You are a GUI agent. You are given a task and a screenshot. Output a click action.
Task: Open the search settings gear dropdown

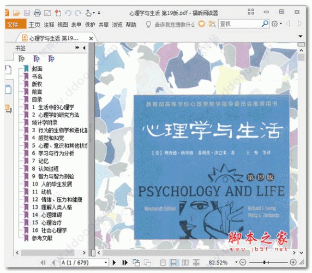277,24
